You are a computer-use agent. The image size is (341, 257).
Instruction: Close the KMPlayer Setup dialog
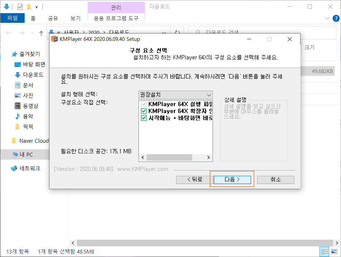click(x=290, y=39)
